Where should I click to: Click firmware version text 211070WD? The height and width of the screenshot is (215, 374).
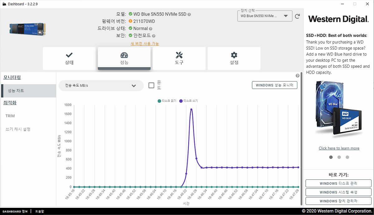(144, 21)
